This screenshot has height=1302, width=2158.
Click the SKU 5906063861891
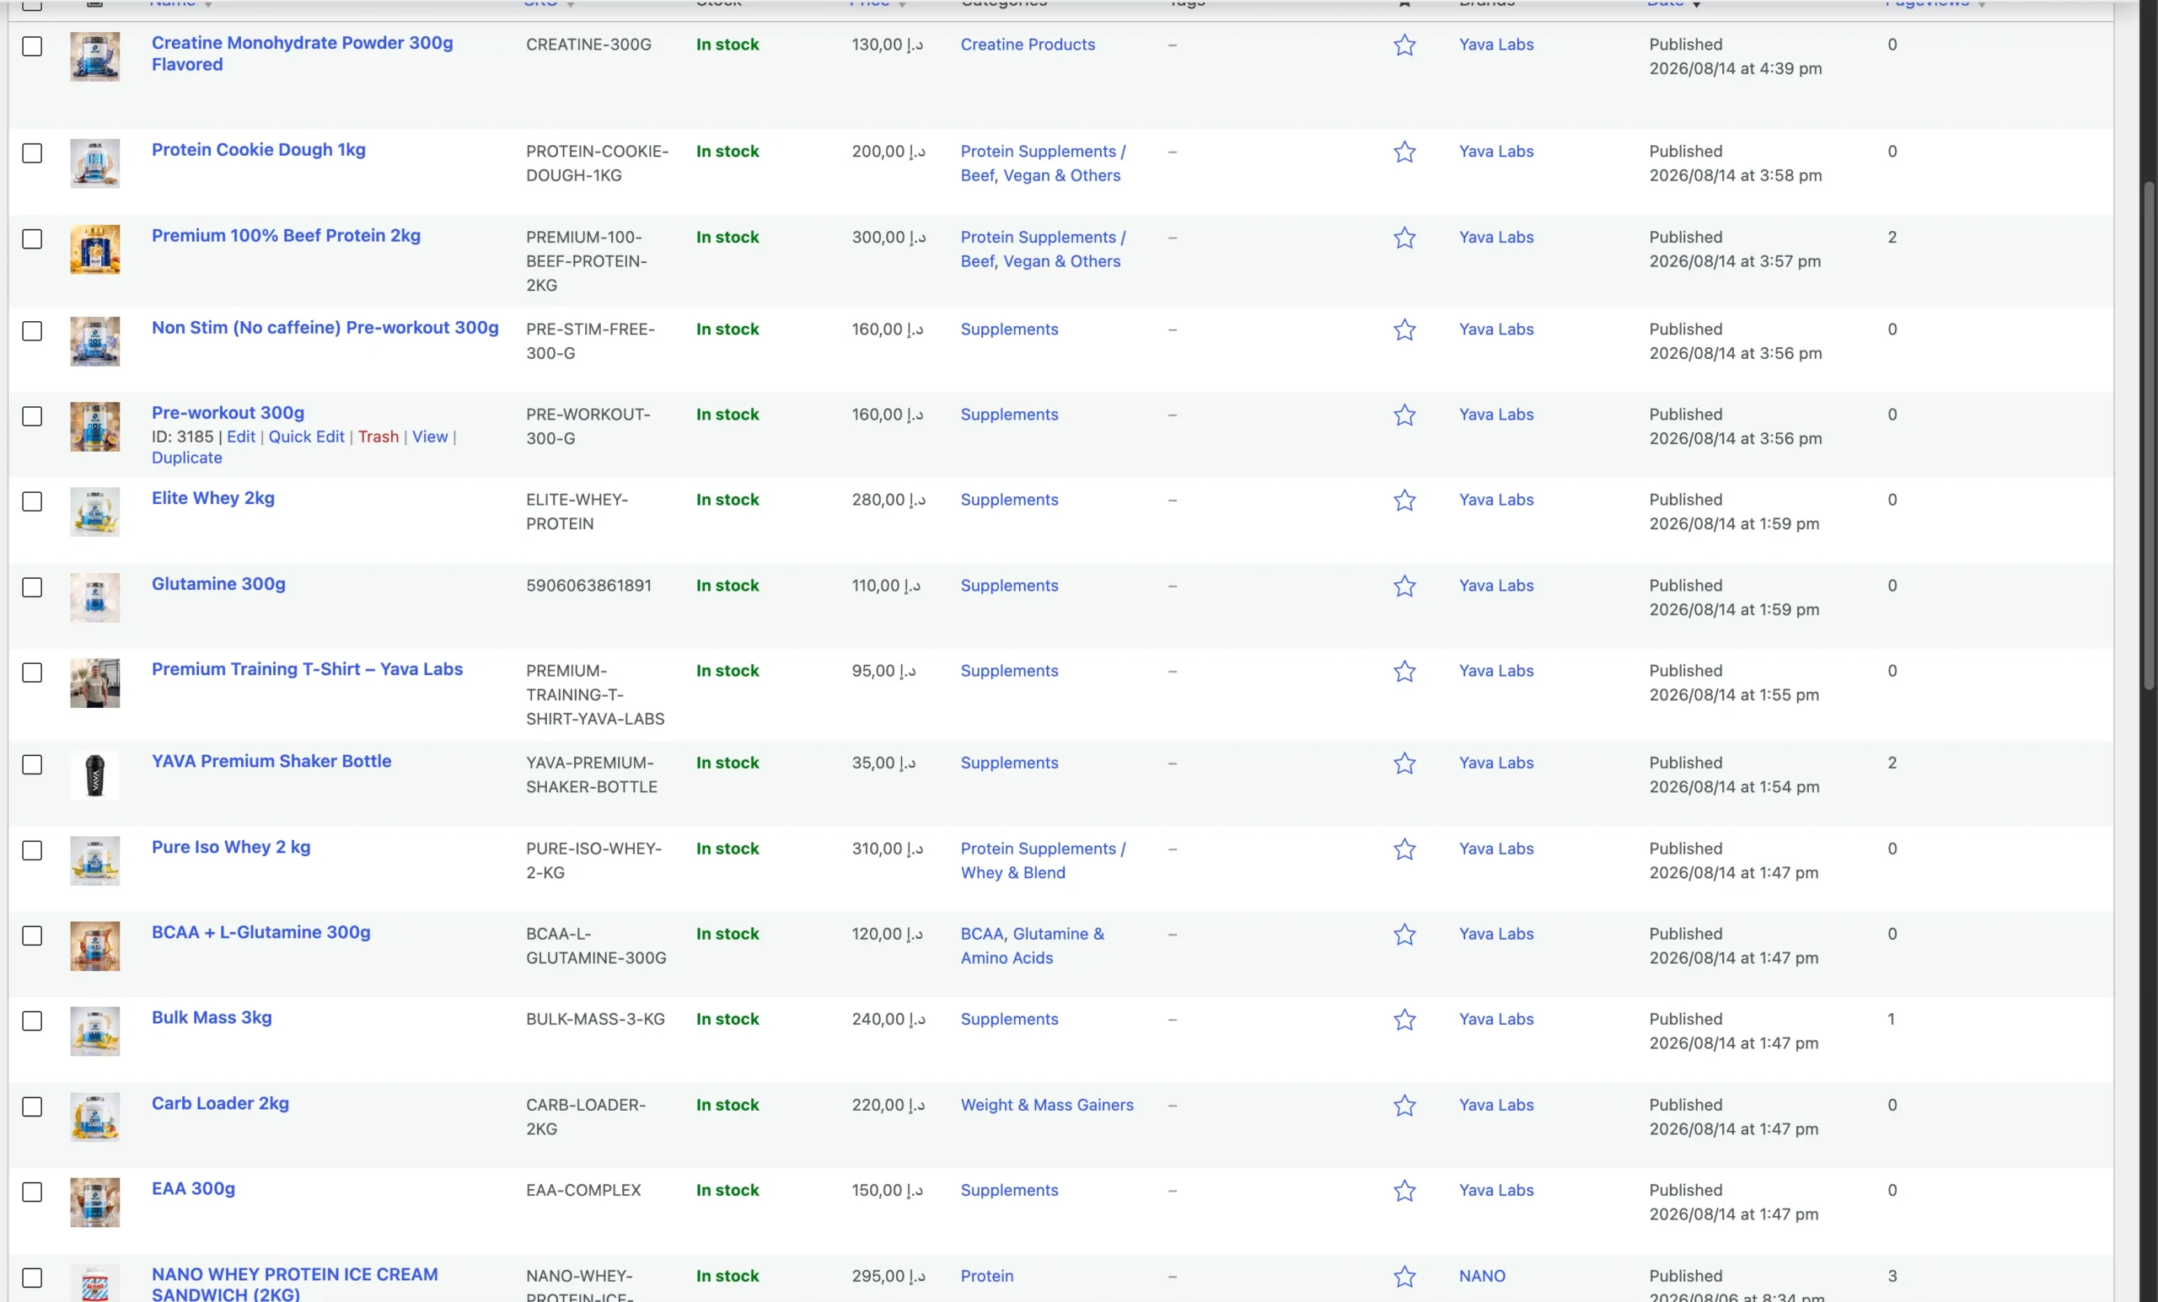[588, 586]
